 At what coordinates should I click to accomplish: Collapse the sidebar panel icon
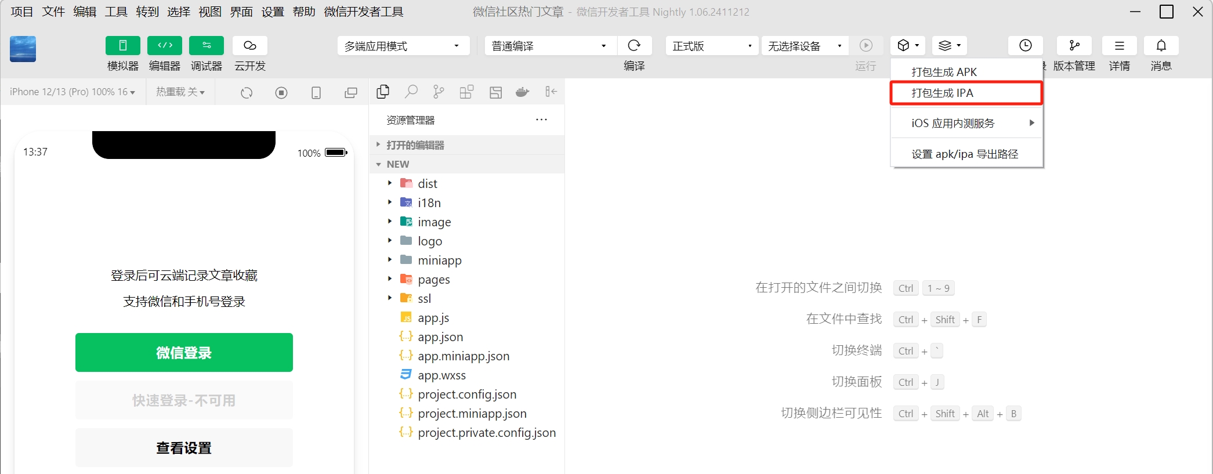click(x=551, y=92)
